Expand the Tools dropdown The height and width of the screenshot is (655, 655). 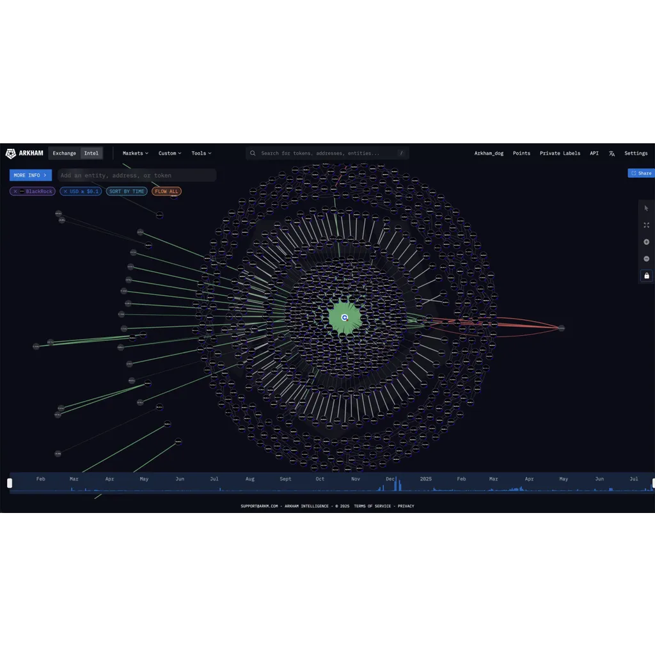[201, 154]
